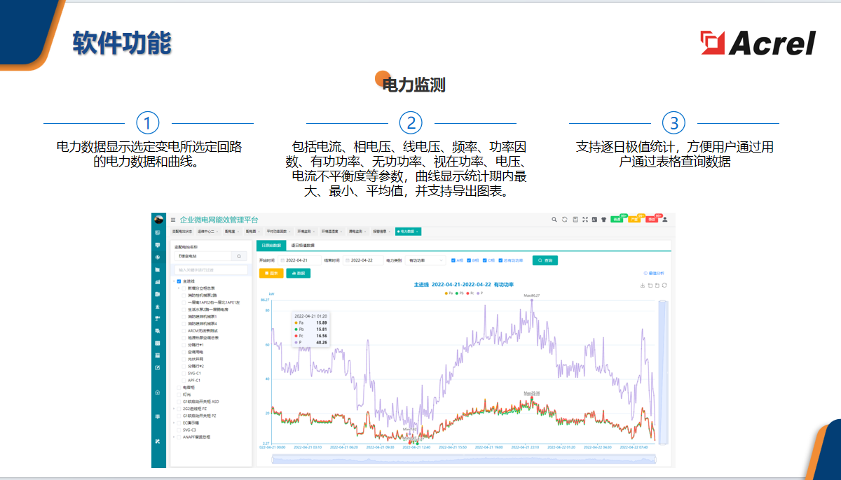This screenshot has width=841, height=480.
Task: Collapse the 主进线 tree node arrow
Action: click(174, 281)
